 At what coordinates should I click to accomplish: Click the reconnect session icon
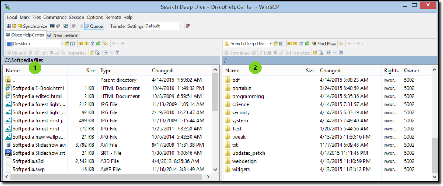[187, 26]
